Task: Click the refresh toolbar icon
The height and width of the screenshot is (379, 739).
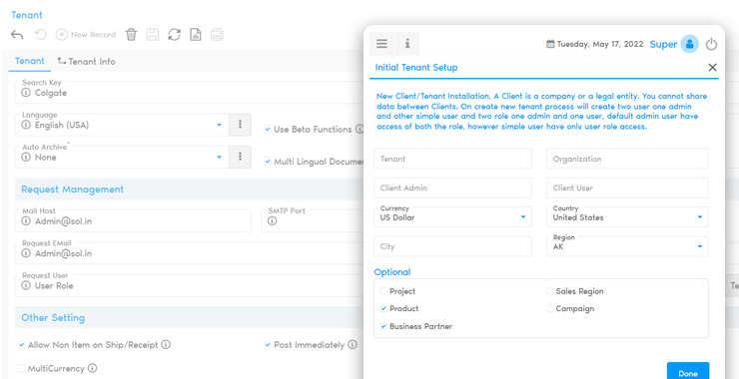Action: [x=175, y=34]
